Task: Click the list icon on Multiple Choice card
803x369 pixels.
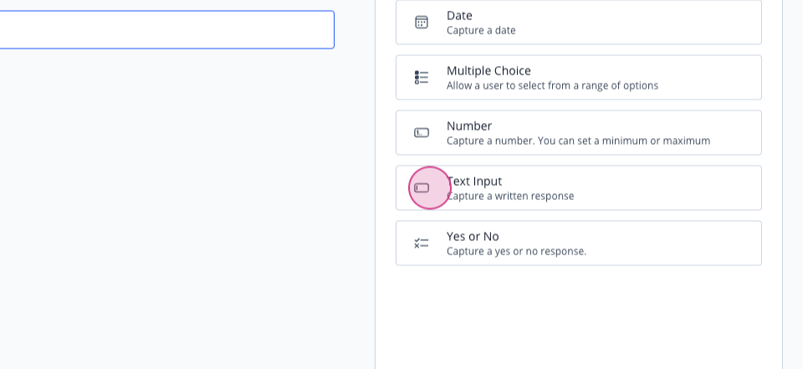Action: (422, 77)
